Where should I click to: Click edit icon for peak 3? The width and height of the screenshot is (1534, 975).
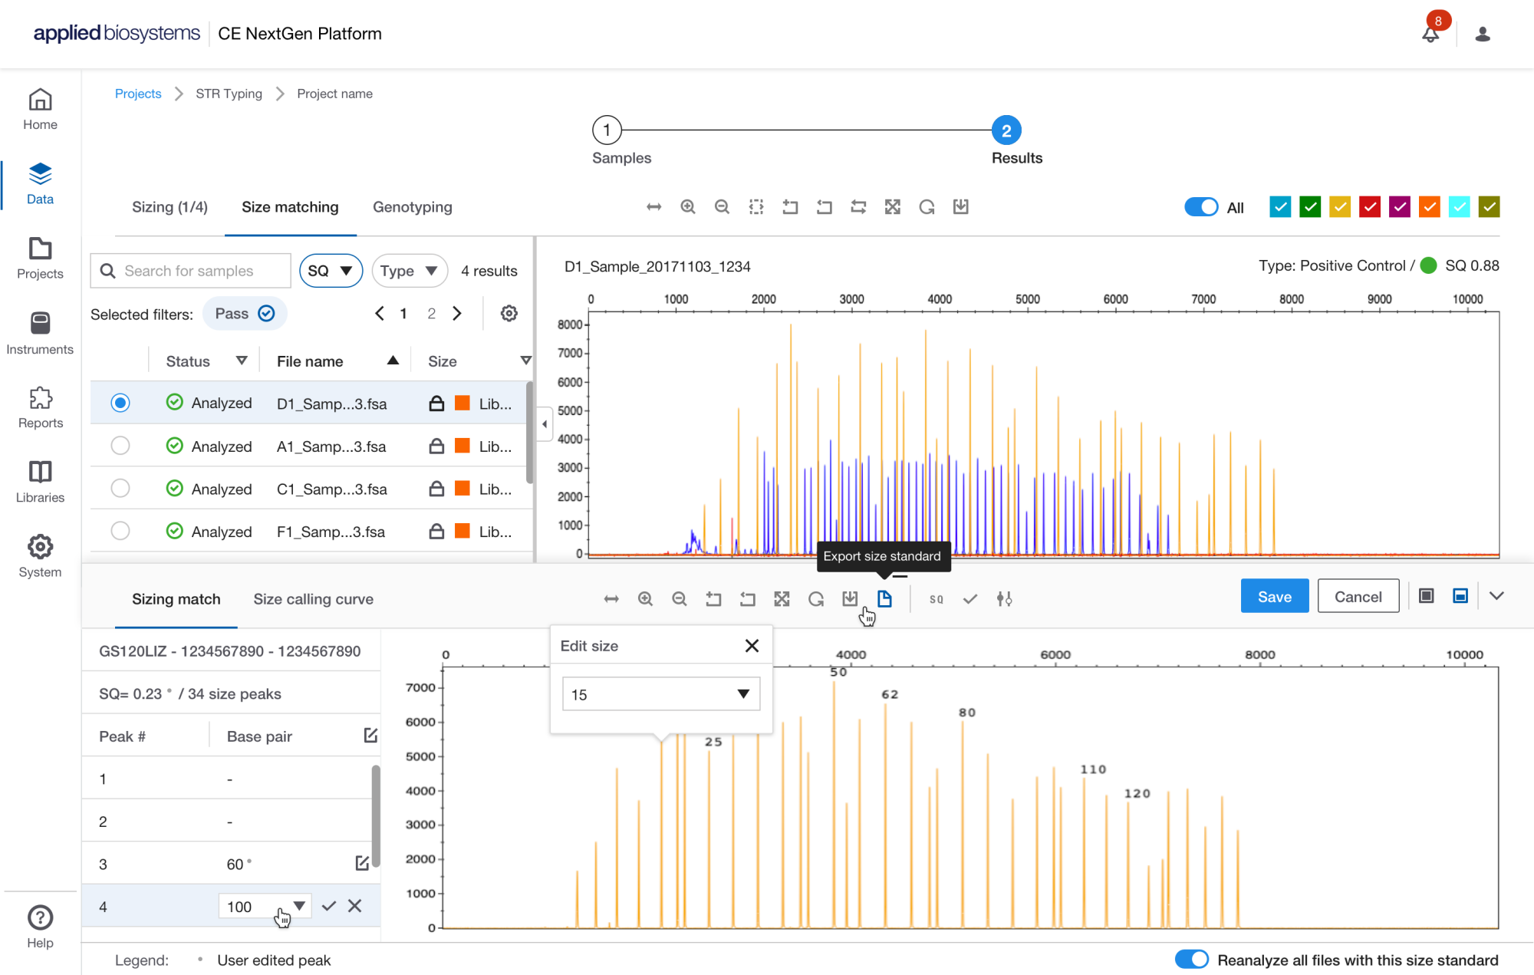pos(363,864)
